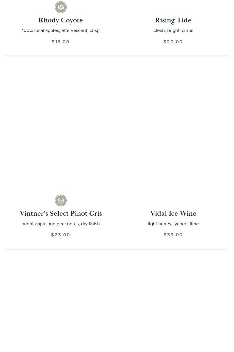Image resolution: width=234 pixels, height=352 pixels.
Task: Click the empty area beneath the $39.00 row divider
Action: (x=173, y=301)
